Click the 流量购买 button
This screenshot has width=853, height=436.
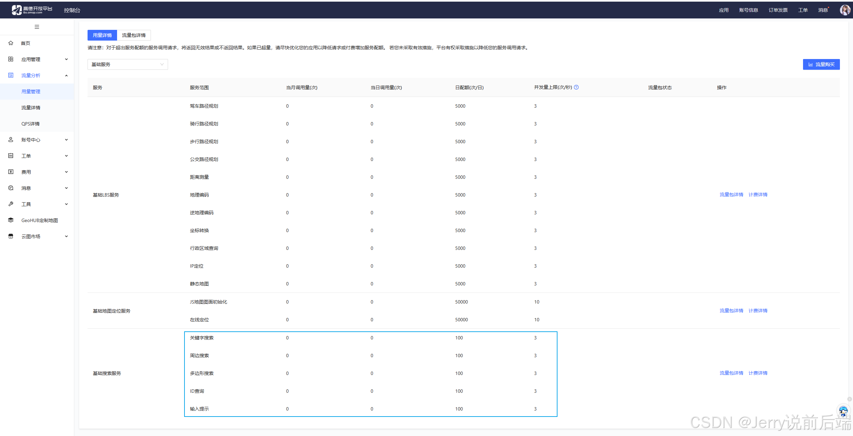pos(821,64)
